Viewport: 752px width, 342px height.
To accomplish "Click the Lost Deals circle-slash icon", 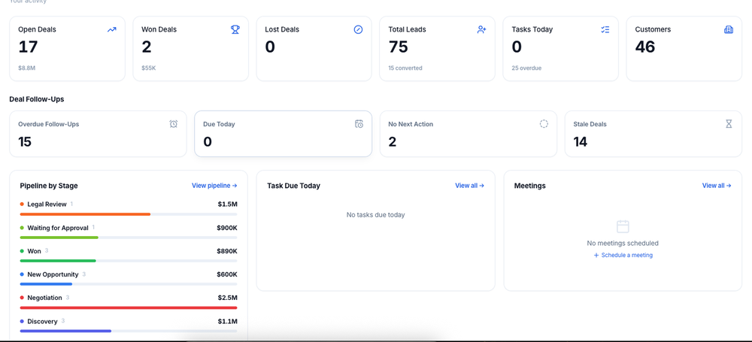I will [x=358, y=29].
